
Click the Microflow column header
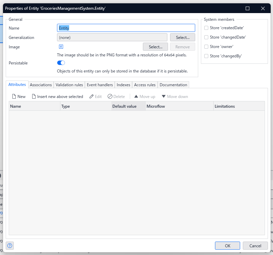click(x=179, y=106)
